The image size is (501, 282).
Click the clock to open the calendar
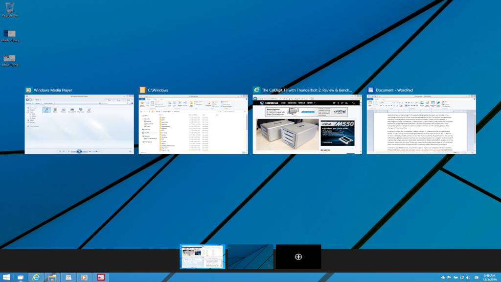coord(489,277)
